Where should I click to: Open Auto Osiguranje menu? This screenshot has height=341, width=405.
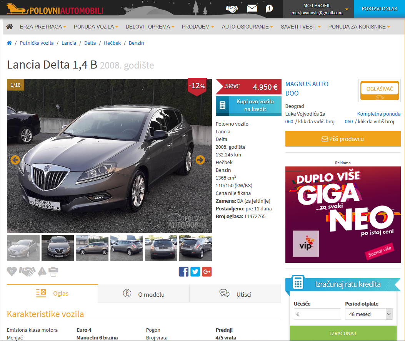pyautogui.click(x=247, y=27)
